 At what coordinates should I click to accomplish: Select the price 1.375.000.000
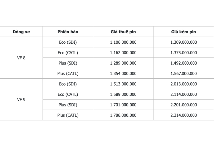pyautogui.click(x=184, y=53)
